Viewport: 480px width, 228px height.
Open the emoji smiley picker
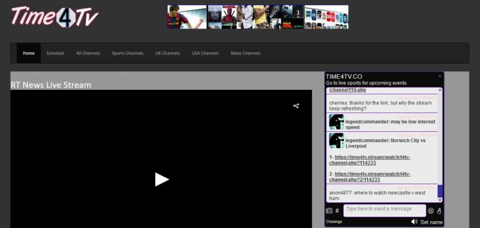[431, 211]
